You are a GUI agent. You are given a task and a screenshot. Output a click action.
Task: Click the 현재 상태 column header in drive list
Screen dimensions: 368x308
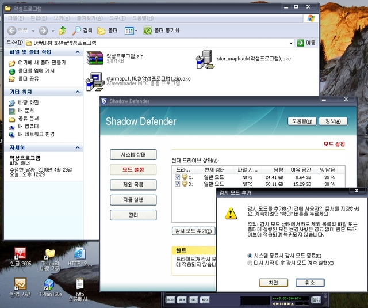click(214, 170)
